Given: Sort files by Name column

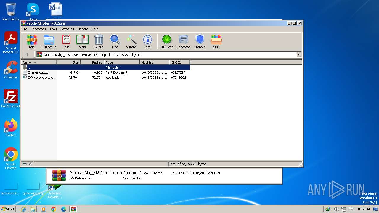Looking at the screenshot, I should pyautogui.click(x=39, y=62).
